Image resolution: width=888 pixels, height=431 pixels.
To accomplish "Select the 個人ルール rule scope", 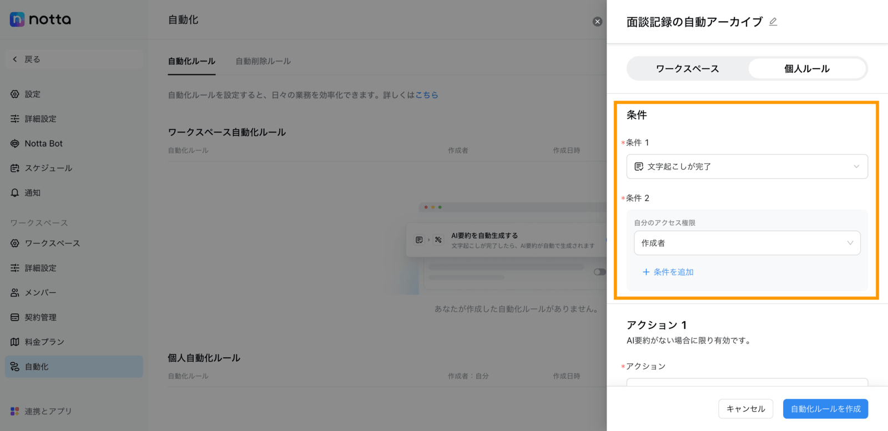I will point(807,69).
